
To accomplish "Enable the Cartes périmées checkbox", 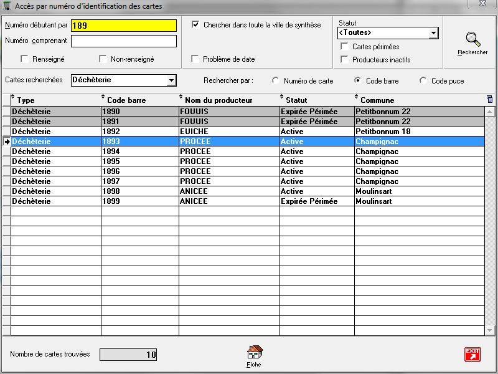I will (x=344, y=47).
